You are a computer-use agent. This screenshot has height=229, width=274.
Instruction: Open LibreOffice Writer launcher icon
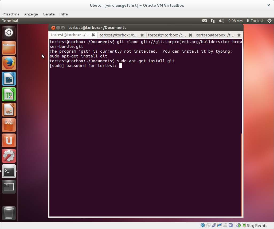coord(9,79)
